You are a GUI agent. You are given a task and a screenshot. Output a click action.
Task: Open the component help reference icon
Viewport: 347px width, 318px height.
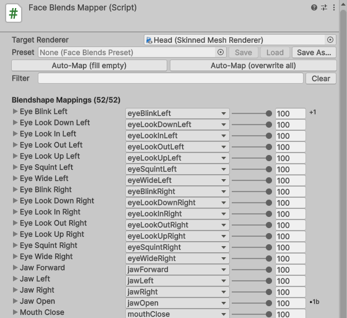[314, 8]
